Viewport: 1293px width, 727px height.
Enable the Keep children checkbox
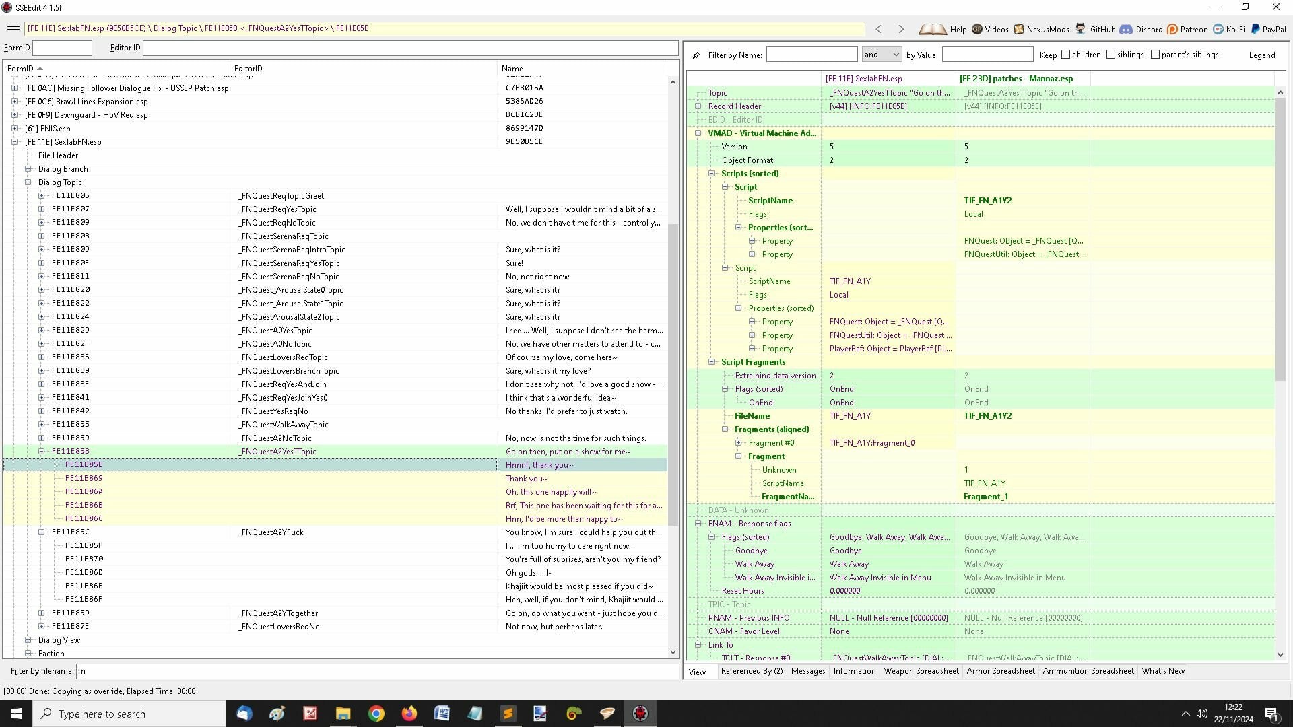[1066, 55]
